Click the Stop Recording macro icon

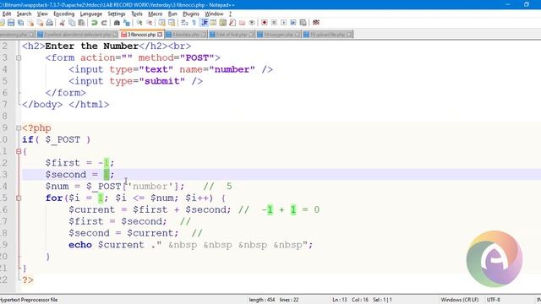pyautogui.click(x=274, y=23)
